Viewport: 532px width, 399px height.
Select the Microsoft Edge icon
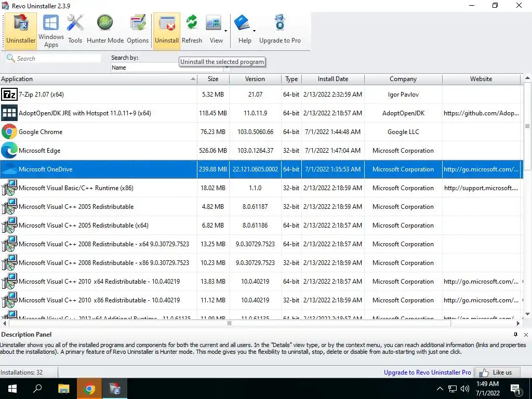[9, 150]
